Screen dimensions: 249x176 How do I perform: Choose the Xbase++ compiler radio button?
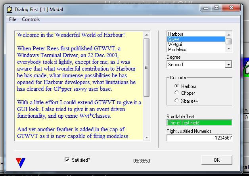coord(176,101)
